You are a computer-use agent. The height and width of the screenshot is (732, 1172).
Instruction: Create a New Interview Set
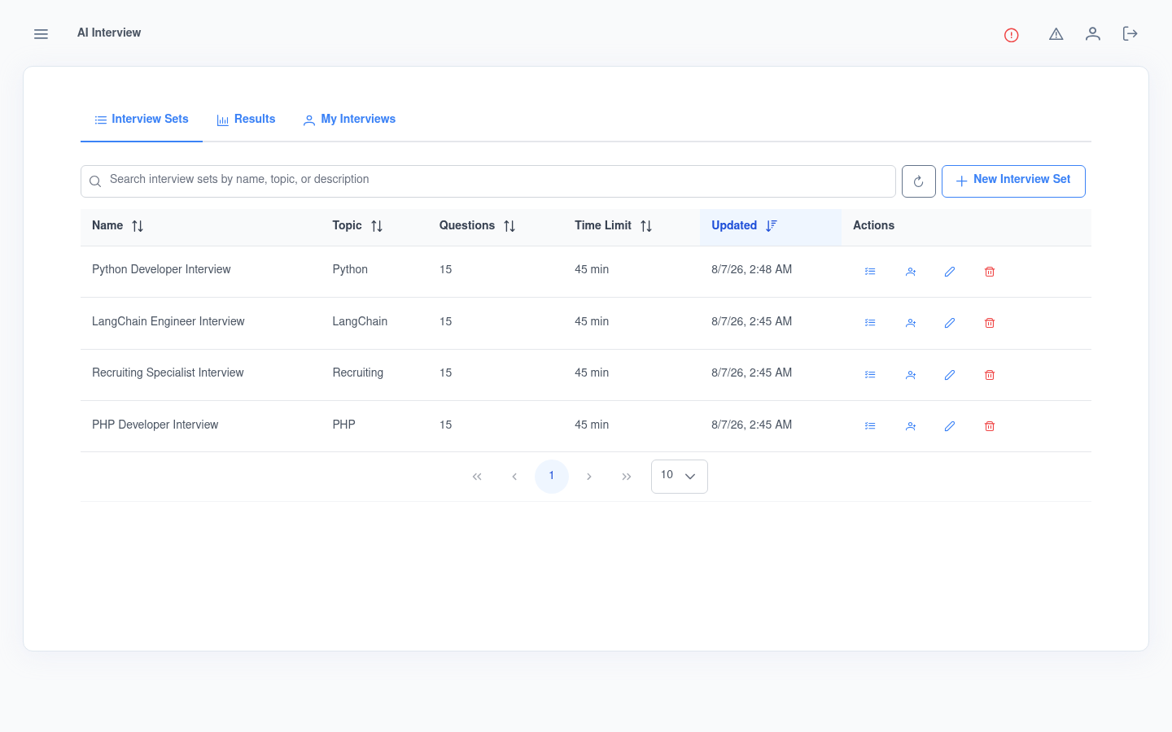click(1013, 181)
